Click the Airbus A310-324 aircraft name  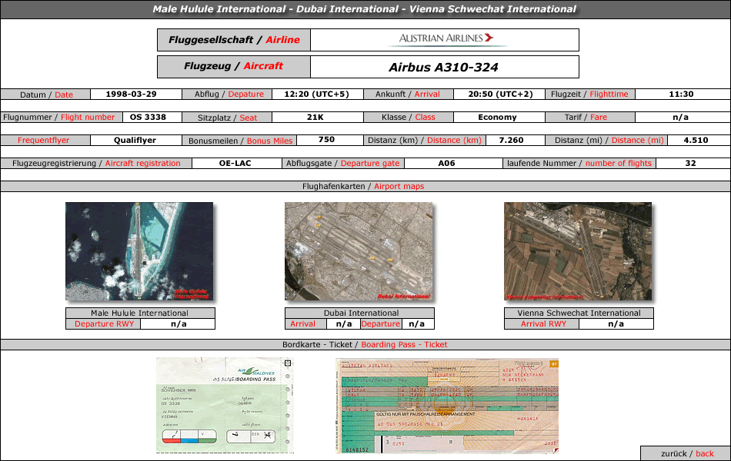pos(443,67)
